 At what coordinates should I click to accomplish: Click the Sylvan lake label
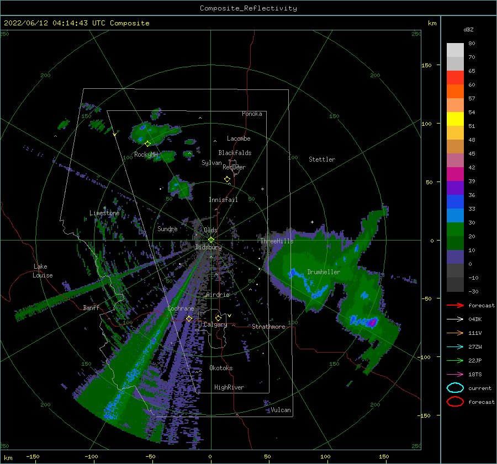[212, 163]
